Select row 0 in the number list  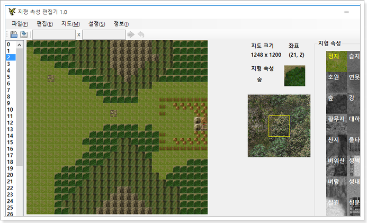(x=11, y=44)
